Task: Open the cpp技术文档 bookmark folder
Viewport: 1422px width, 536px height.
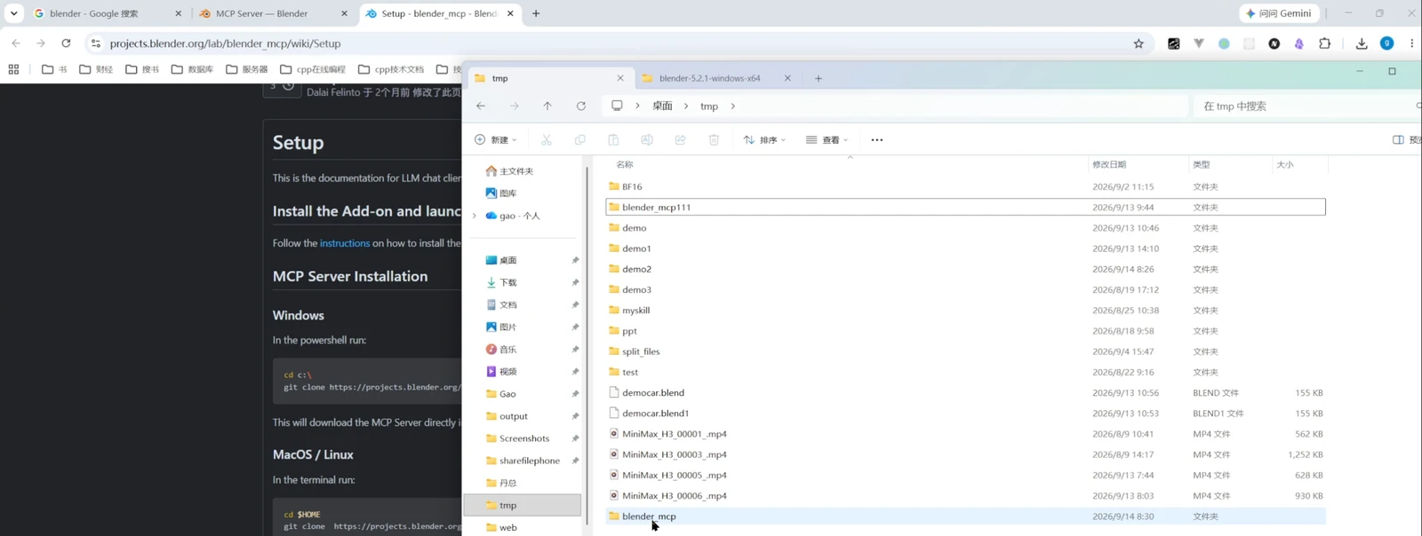Action: point(391,69)
